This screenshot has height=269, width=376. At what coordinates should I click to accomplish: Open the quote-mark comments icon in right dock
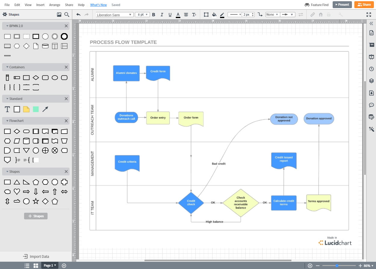click(371, 45)
